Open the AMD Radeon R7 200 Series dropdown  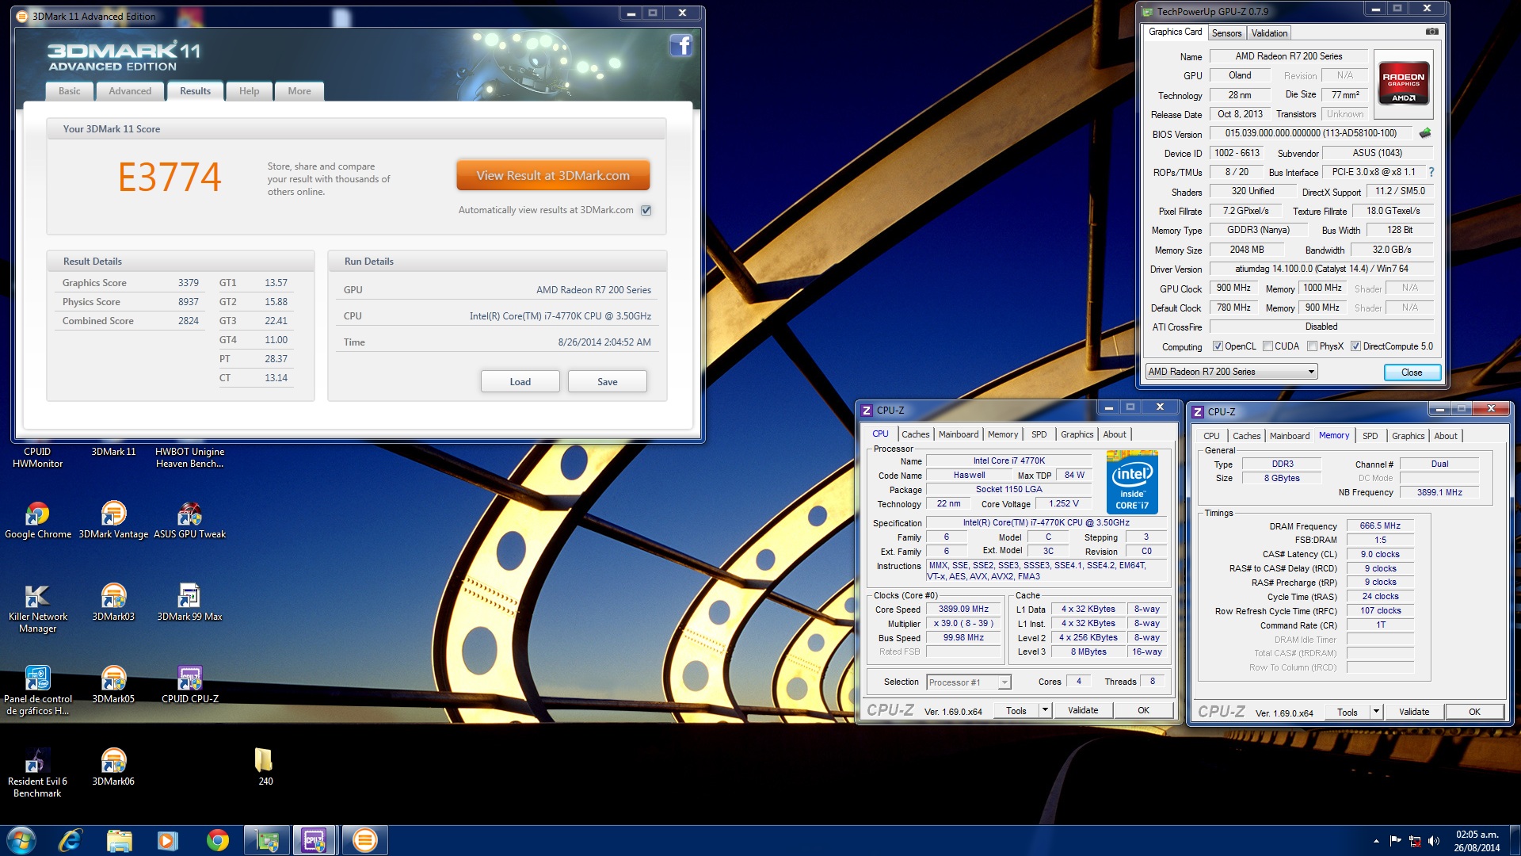(1231, 372)
